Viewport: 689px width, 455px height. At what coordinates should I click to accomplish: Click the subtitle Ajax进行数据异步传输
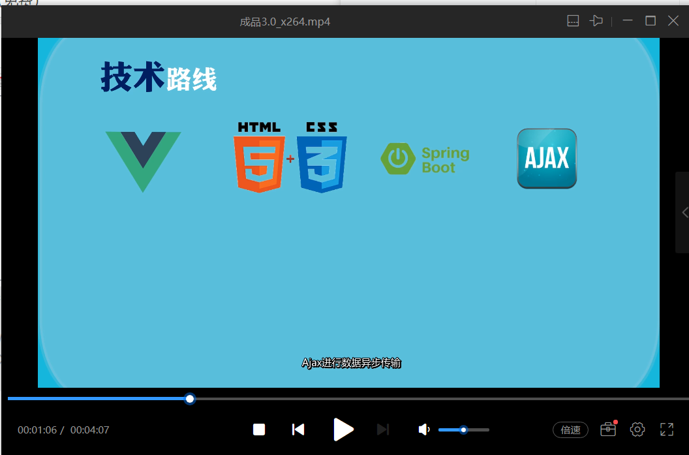click(x=352, y=363)
